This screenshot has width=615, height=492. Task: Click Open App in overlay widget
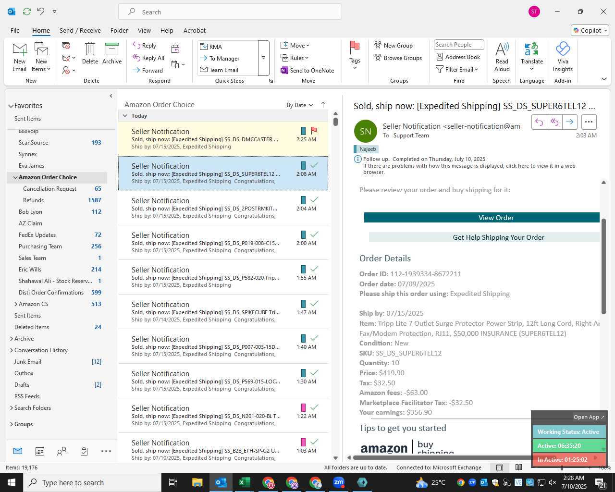[589, 417]
